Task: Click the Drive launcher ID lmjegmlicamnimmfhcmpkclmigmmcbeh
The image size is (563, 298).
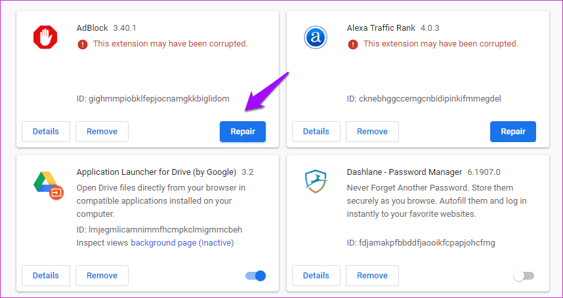Action: [159, 230]
